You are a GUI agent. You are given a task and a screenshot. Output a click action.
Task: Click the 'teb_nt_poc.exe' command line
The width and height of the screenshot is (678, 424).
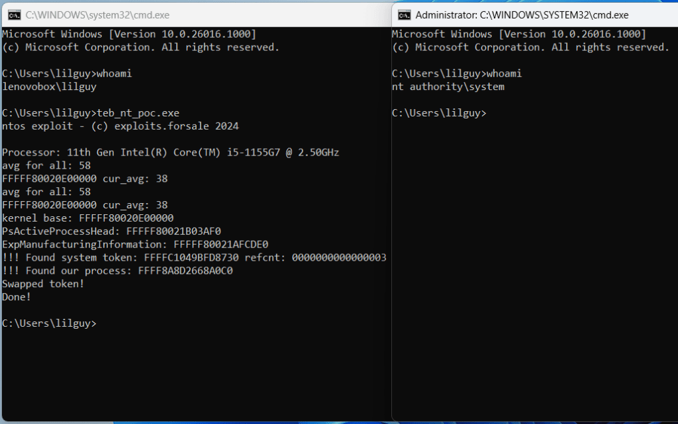coord(90,113)
